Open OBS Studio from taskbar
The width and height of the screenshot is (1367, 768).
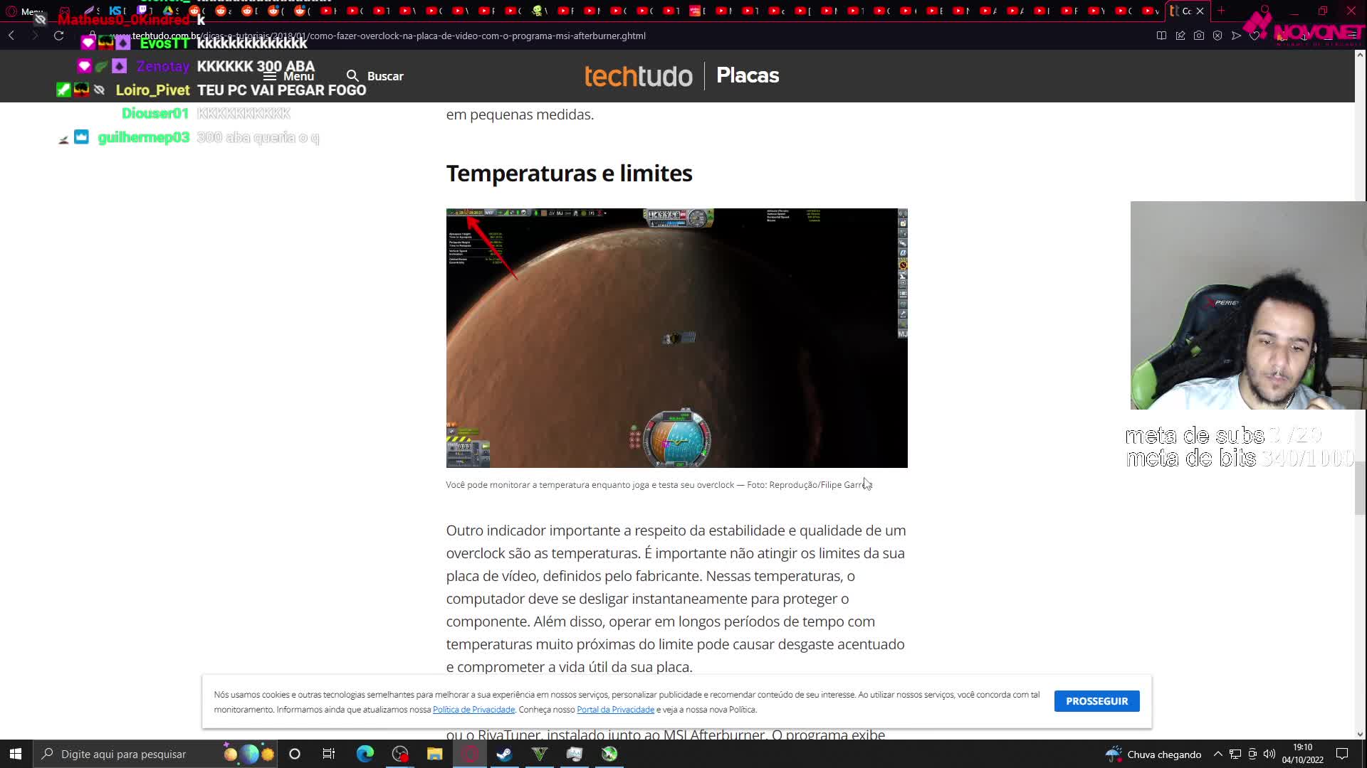pyautogui.click(x=400, y=754)
